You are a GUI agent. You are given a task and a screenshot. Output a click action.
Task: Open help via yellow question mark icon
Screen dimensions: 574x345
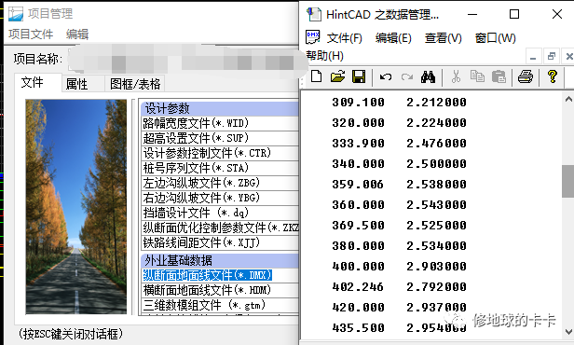[552, 76]
